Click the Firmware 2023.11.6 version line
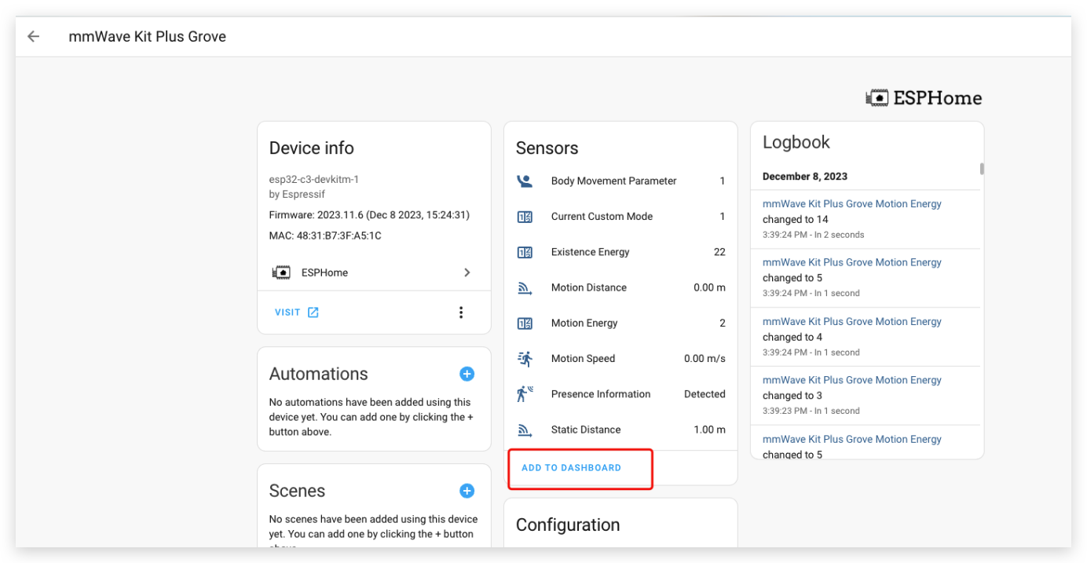This screenshot has height=563, width=1087. pos(369,215)
